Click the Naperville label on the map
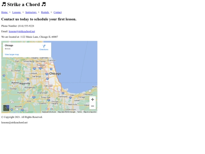This screenshot has height=154, width=205. (x=25, y=84)
